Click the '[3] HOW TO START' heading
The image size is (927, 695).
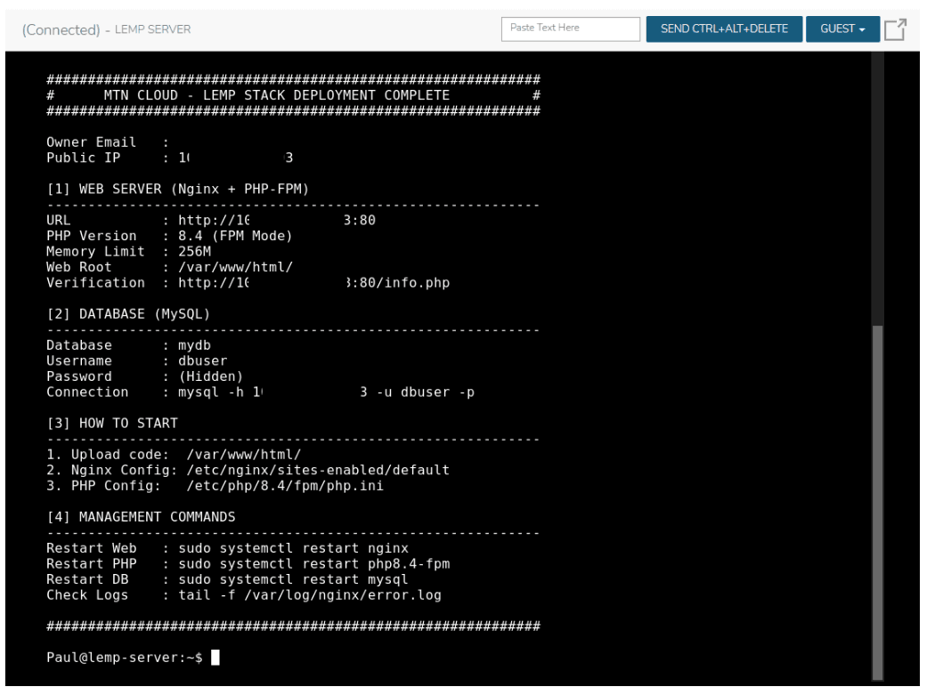coord(112,424)
